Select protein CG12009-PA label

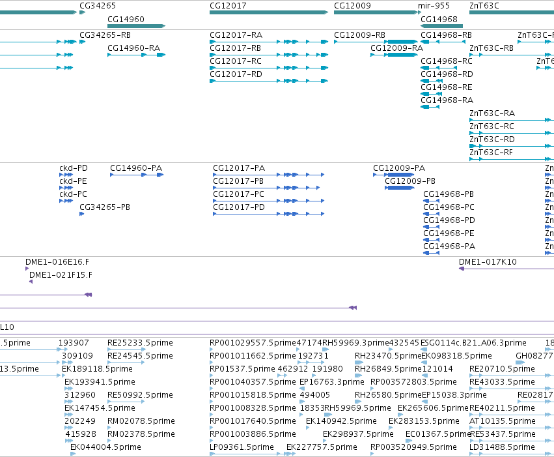point(399,168)
